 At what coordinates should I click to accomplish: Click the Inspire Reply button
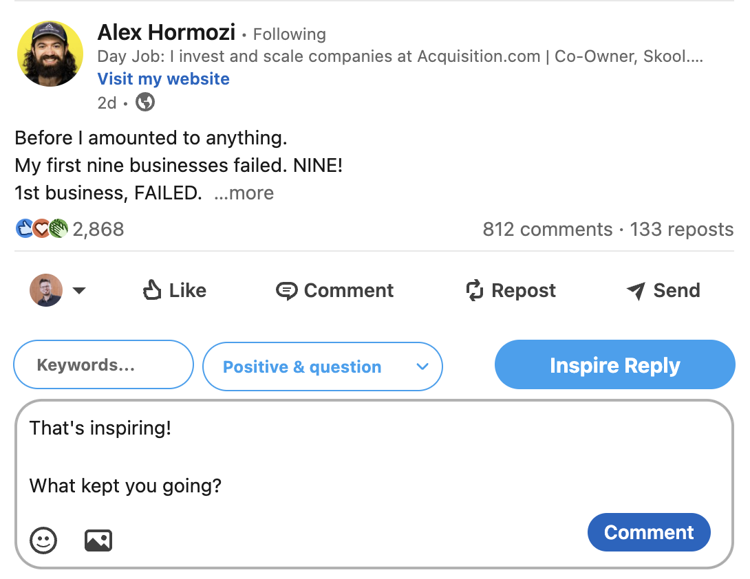click(614, 364)
